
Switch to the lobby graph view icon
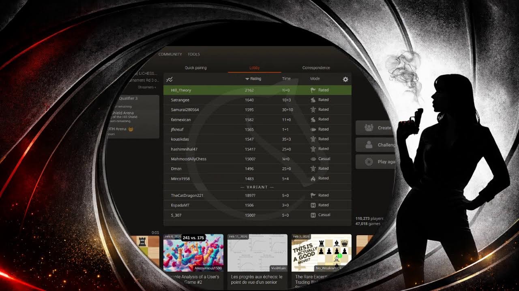pyautogui.click(x=169, y=79)
